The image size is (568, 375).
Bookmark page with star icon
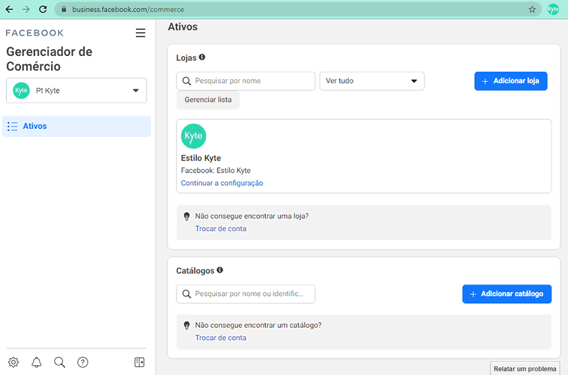tap(532, 10)
